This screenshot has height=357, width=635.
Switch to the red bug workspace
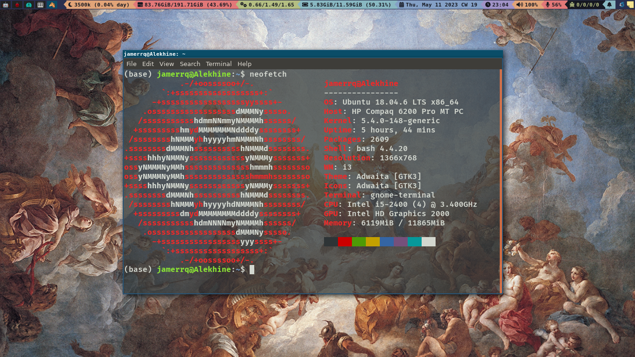coord(17,5)
